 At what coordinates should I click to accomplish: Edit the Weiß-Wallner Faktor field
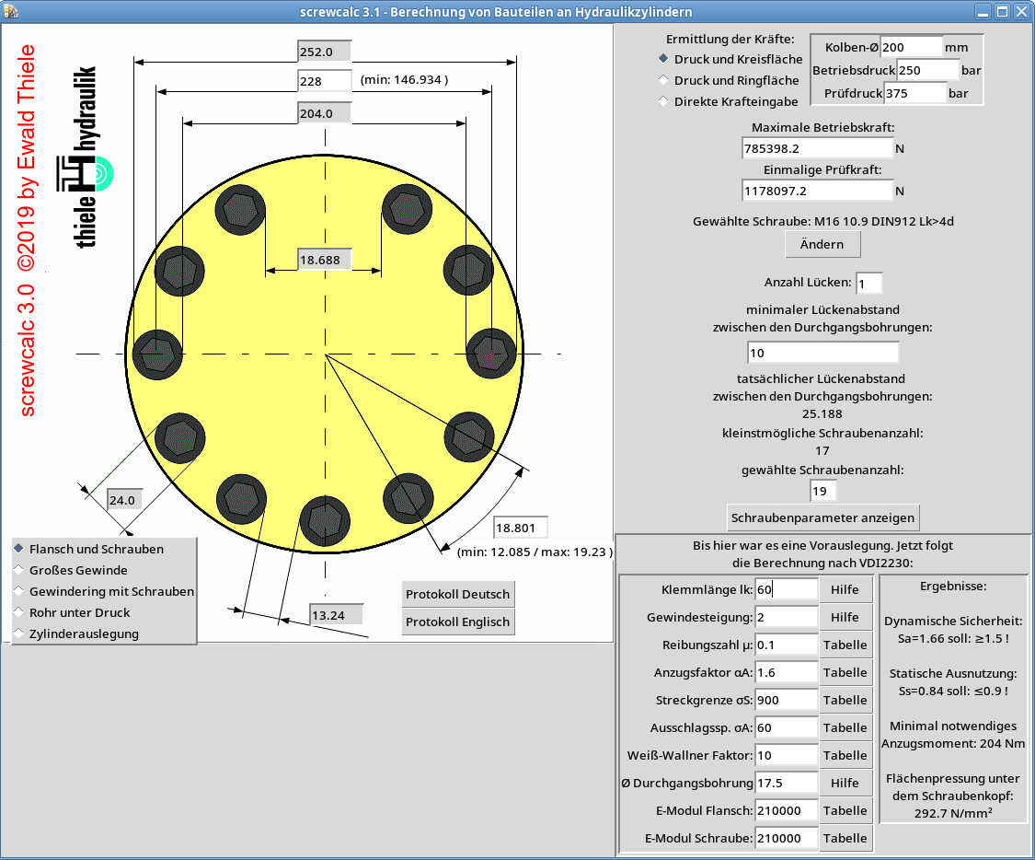[x=787, y=755]
